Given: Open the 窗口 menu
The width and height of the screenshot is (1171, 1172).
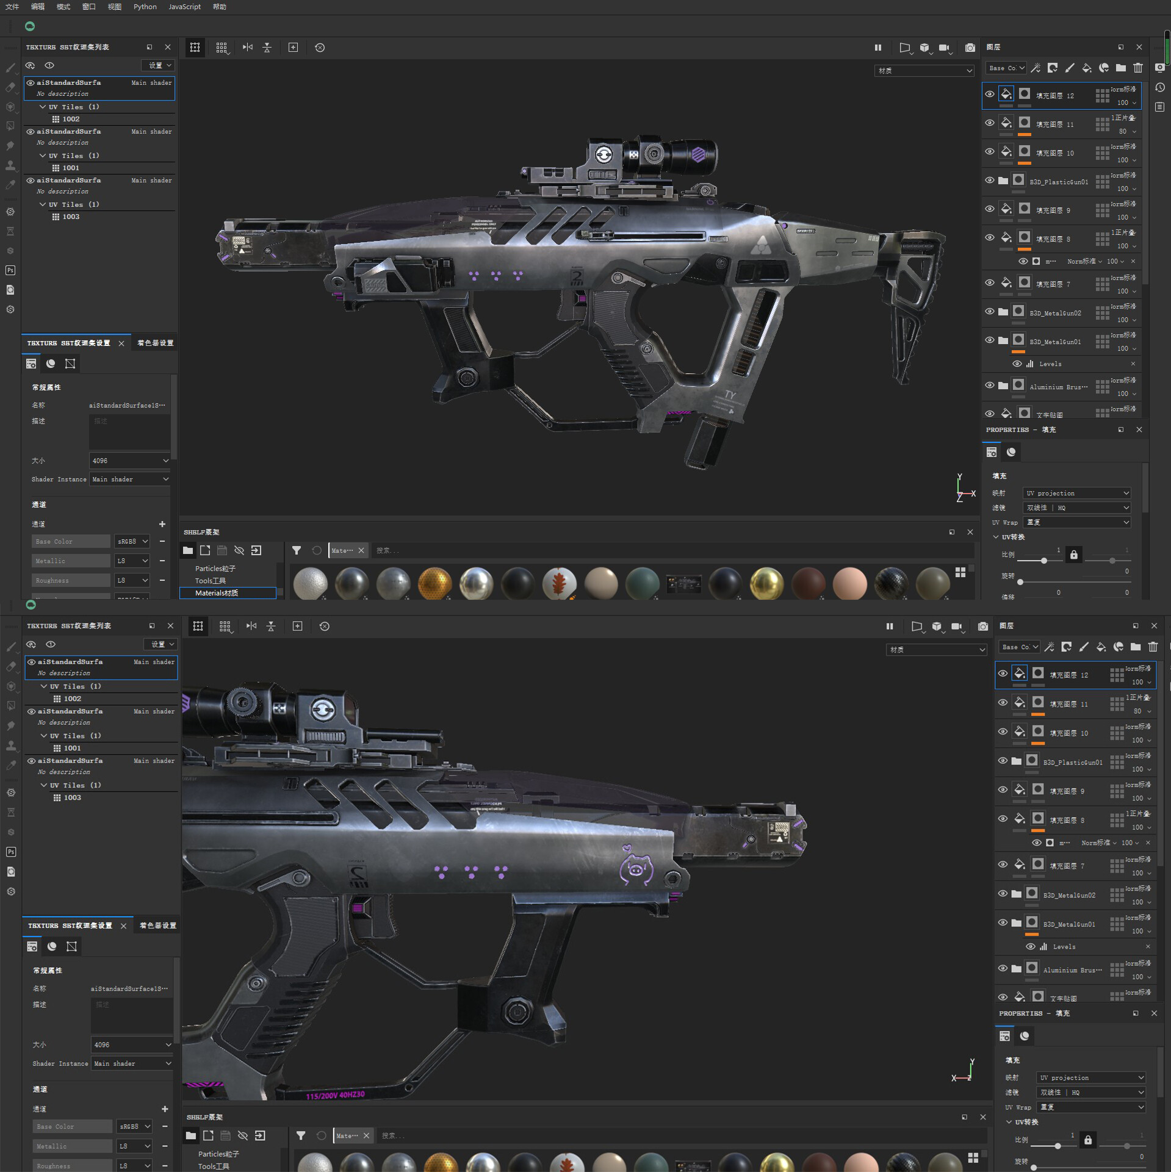Looking at the screenshot, I should pos(89,7).
